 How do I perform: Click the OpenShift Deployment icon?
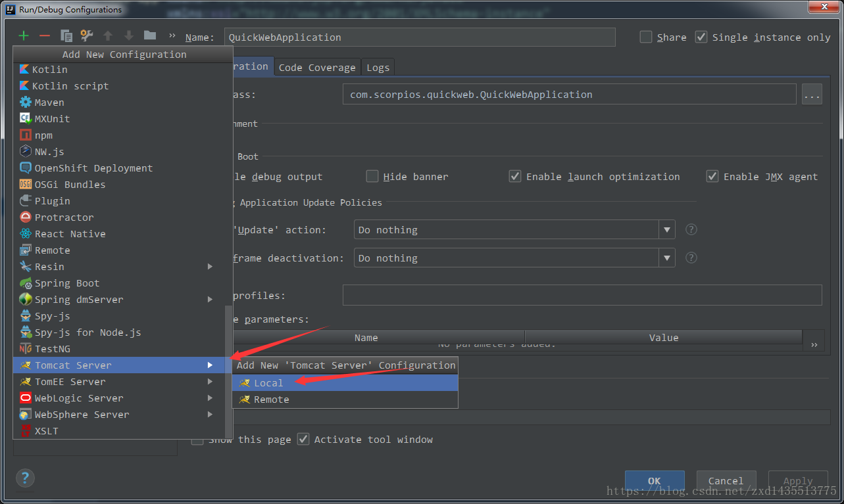(x=26, y=168)
